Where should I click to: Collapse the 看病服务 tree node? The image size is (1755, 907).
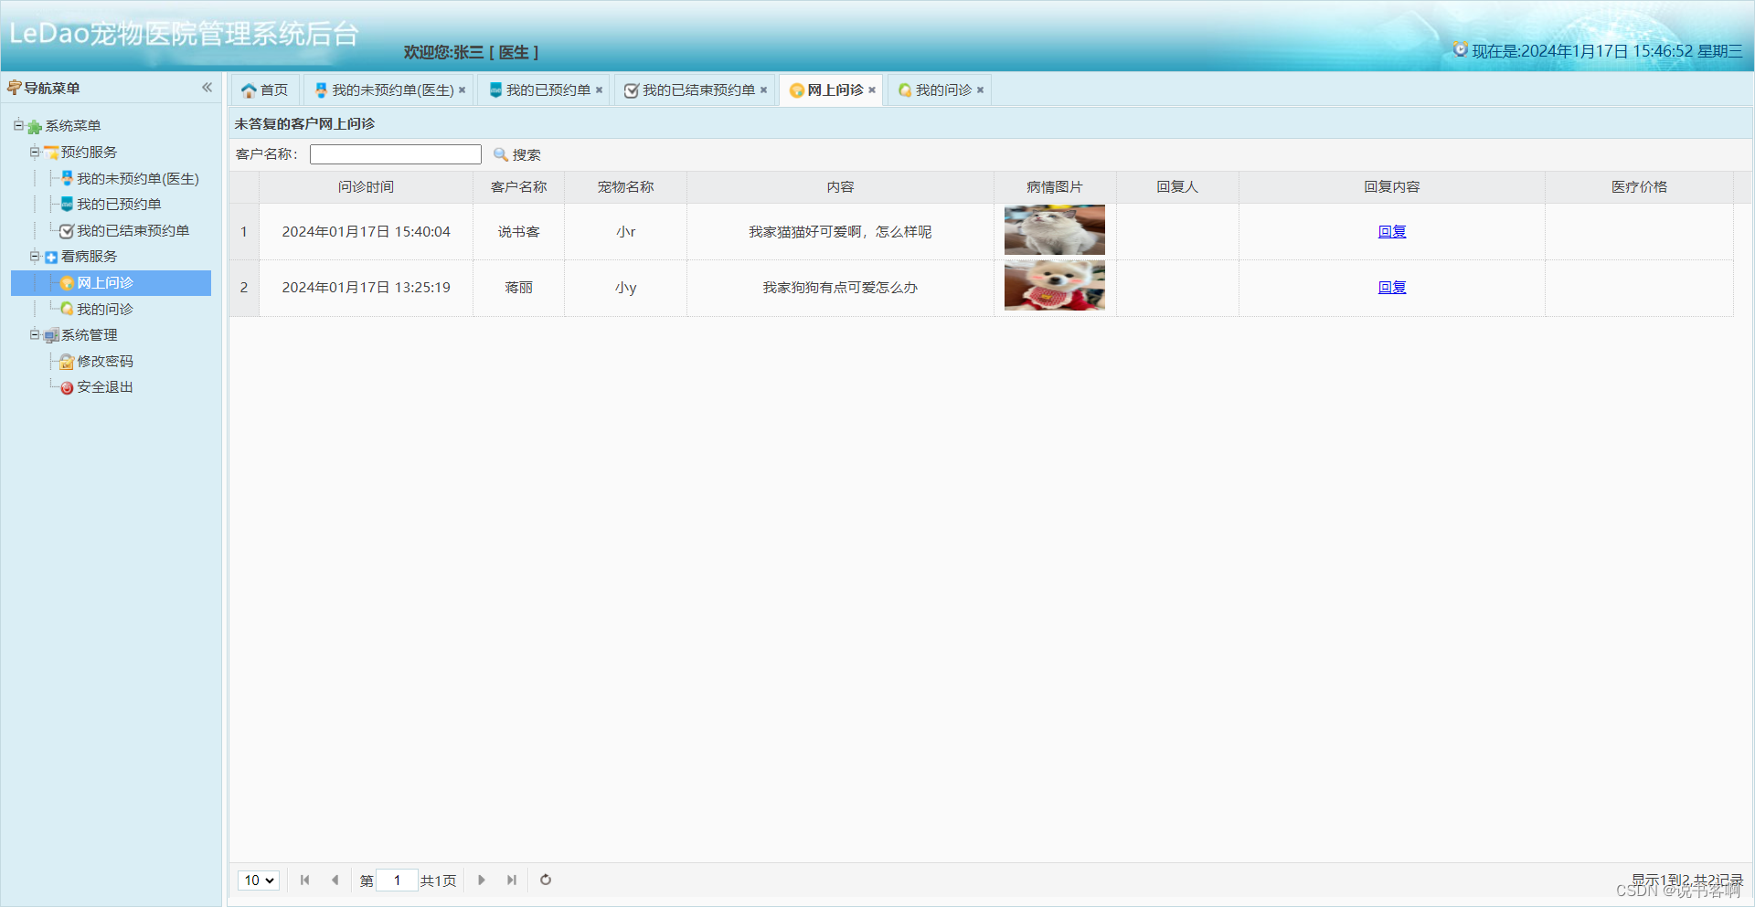tap(35, 256)
